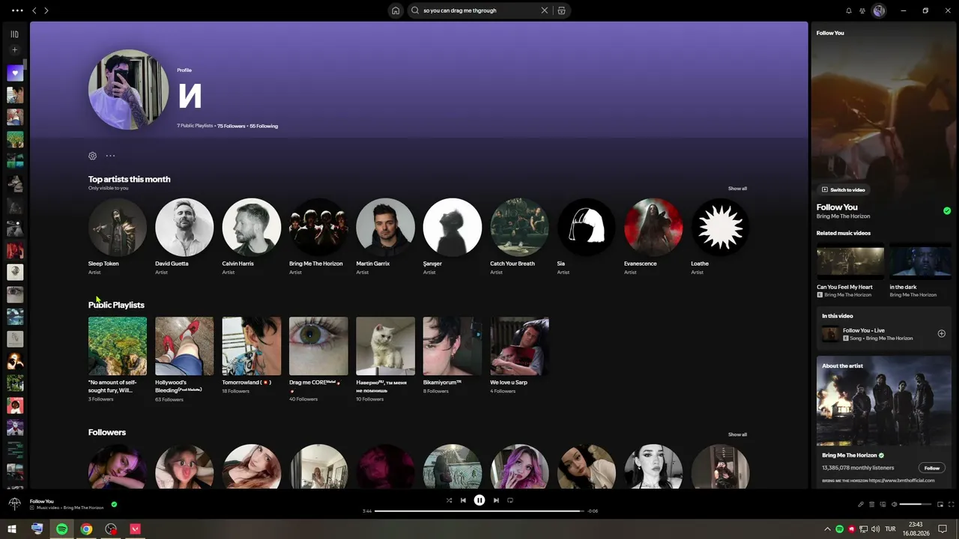
Task: Toggle shuffle playback
Action: click(449, 500)
